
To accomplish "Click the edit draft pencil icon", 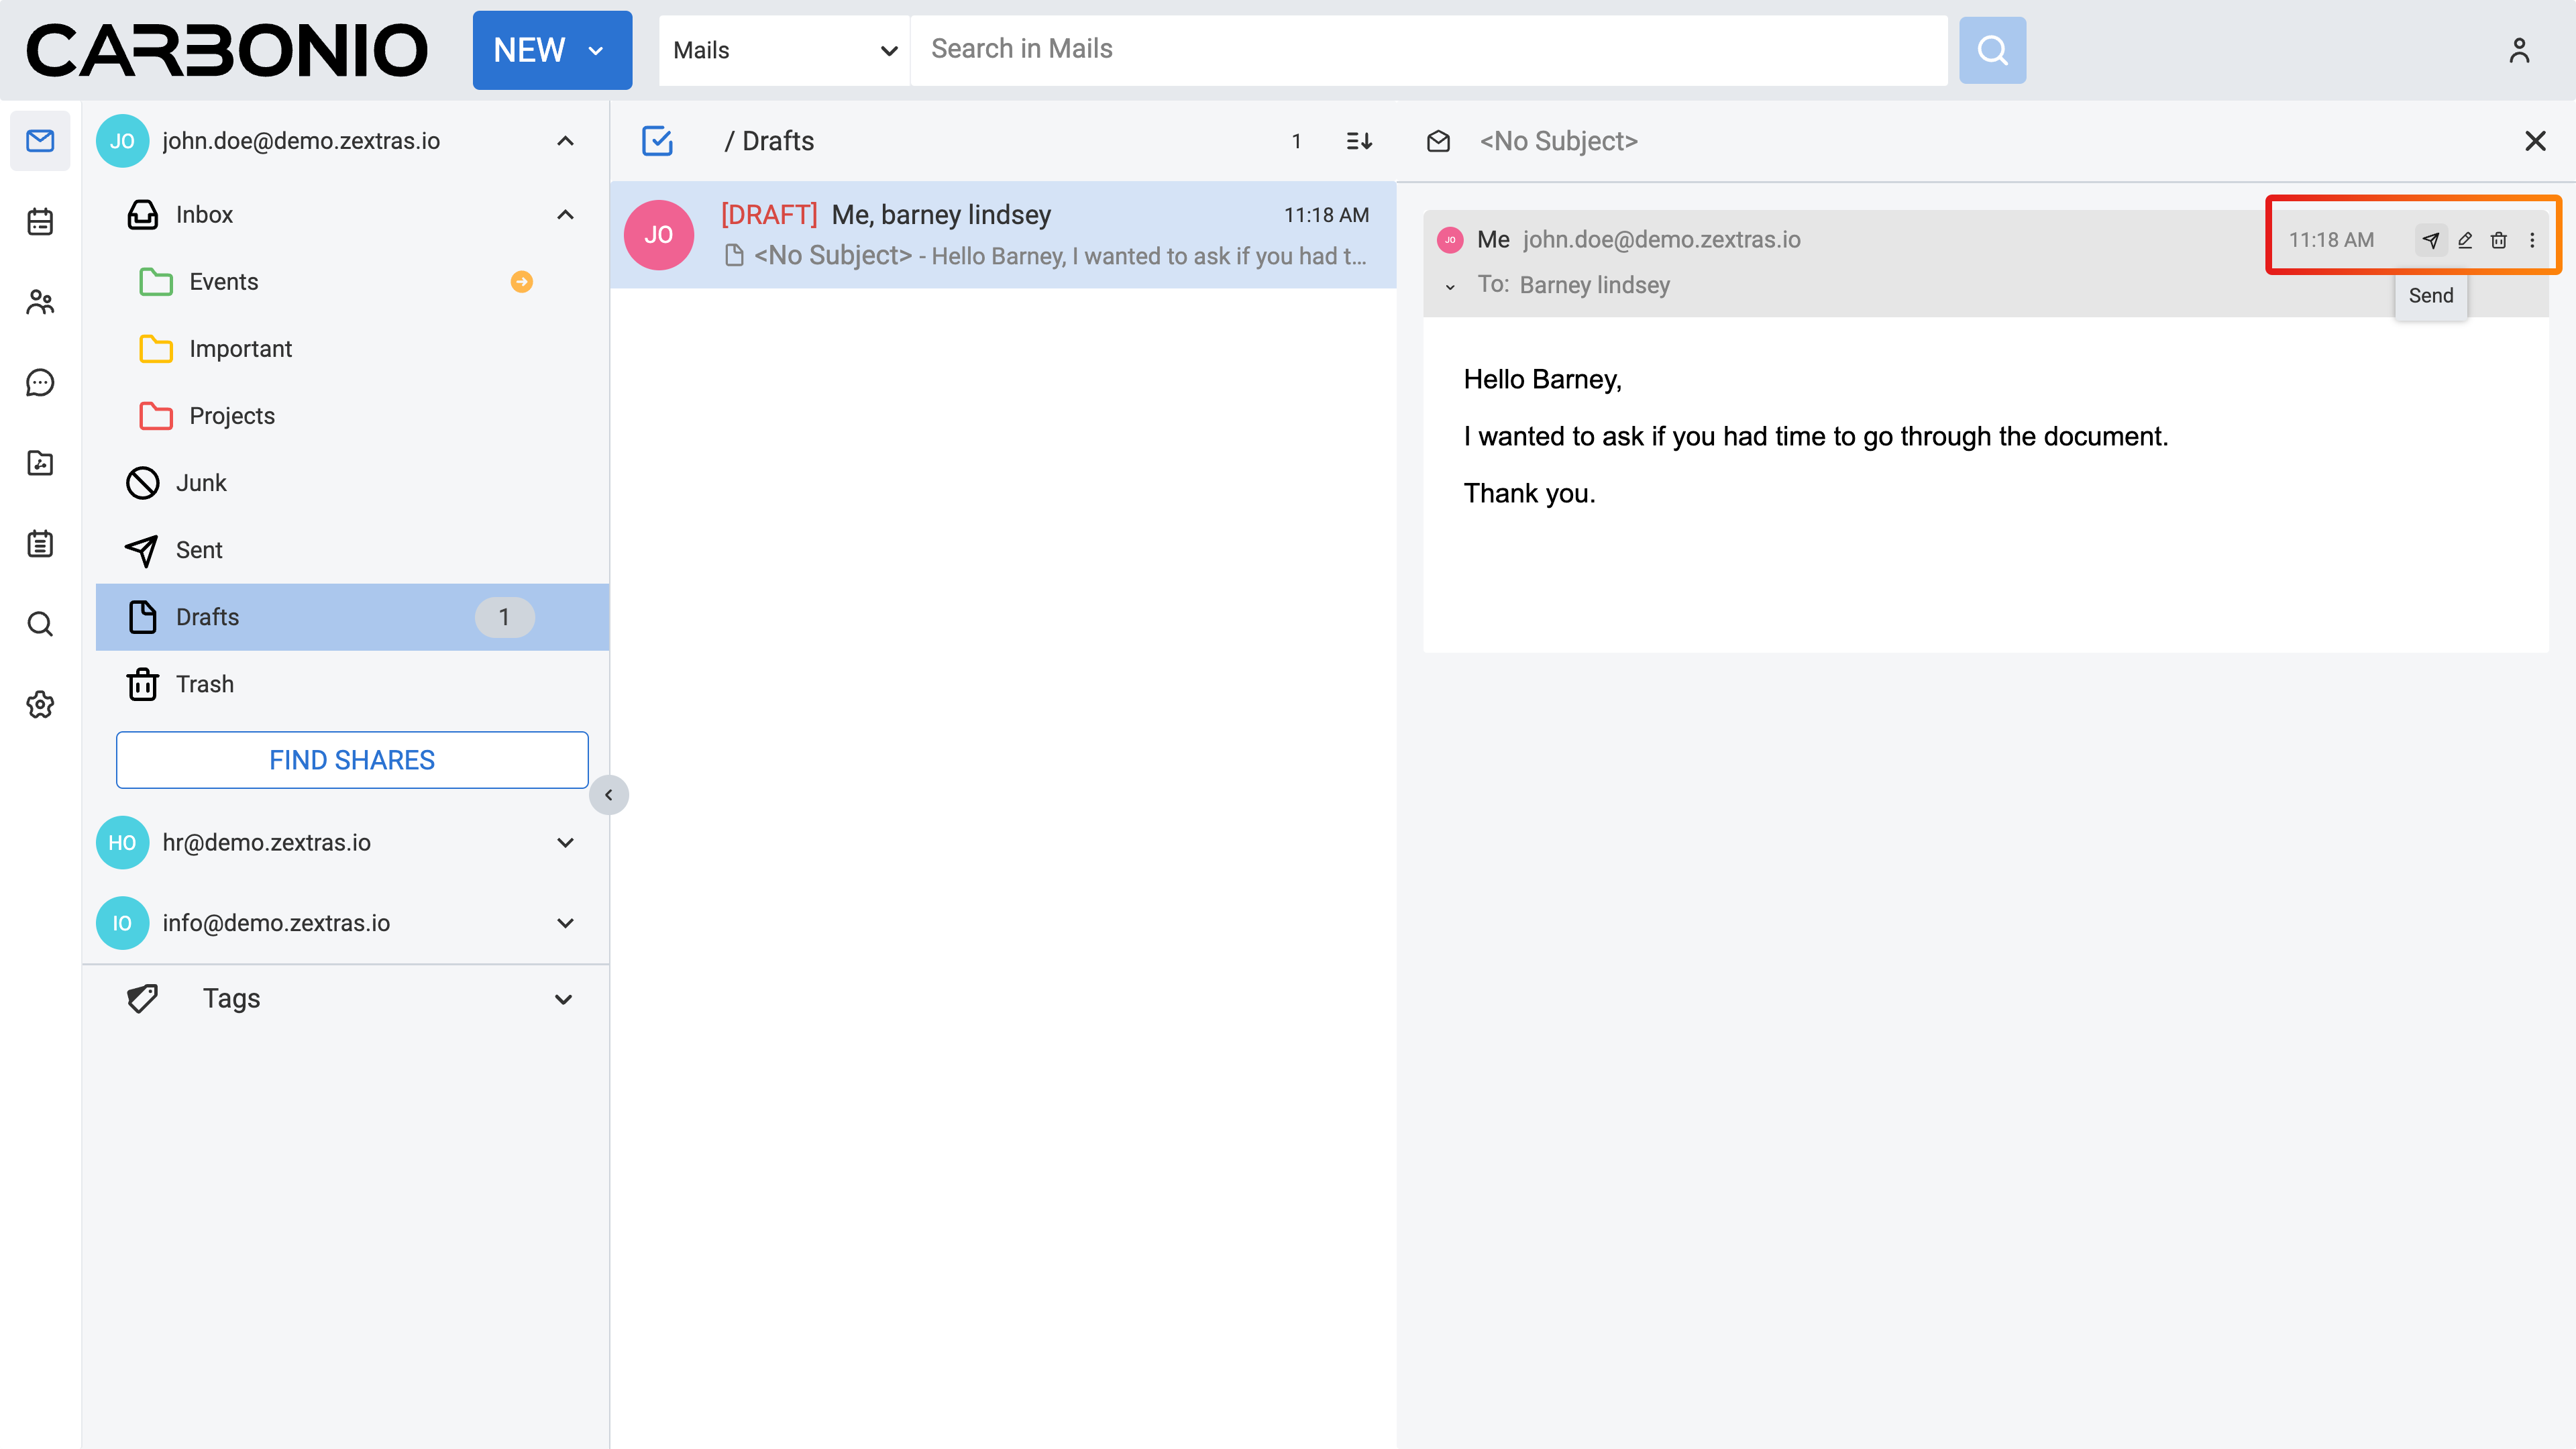I will point(2465,240).
